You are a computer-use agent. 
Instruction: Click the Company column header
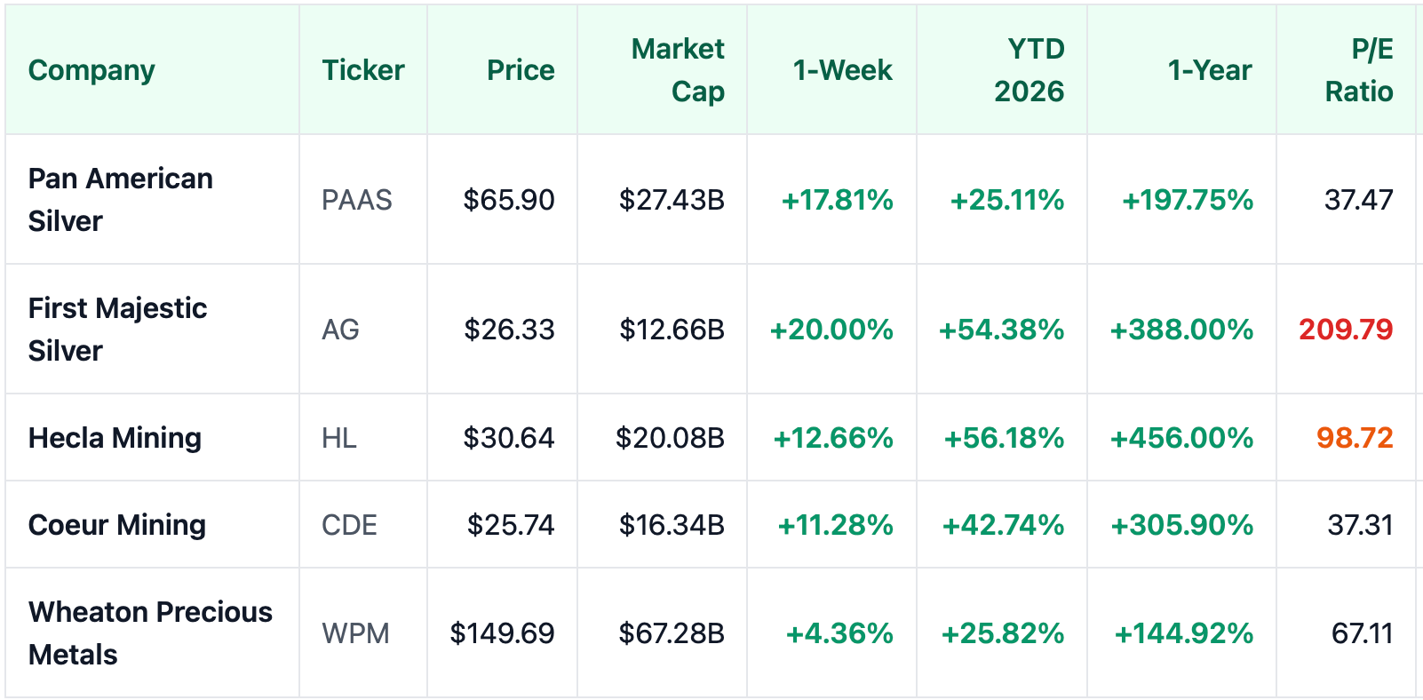pyautogui.click(x=91, y=70)
